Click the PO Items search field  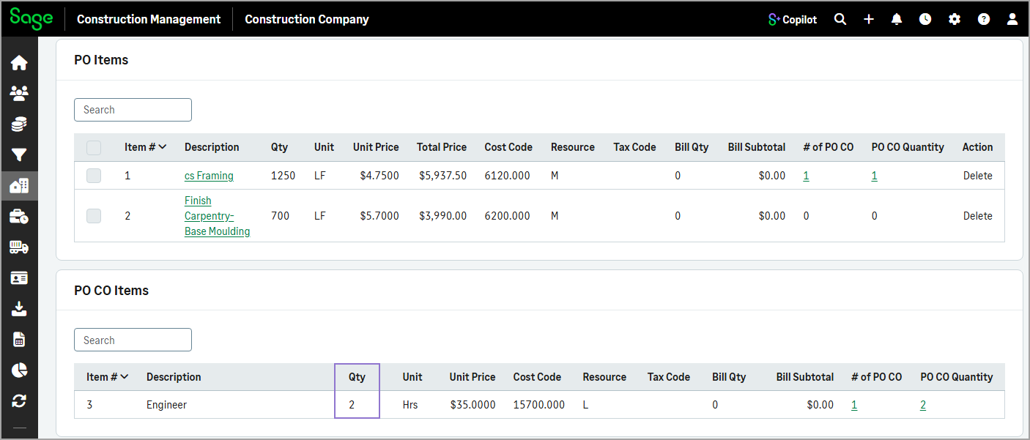click(133, 110)
